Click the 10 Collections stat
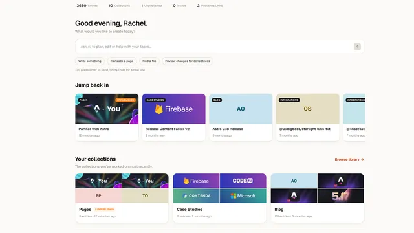 point(119,6)
